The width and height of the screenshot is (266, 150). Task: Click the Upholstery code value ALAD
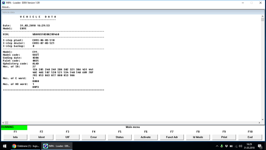(x=36, y=64)
